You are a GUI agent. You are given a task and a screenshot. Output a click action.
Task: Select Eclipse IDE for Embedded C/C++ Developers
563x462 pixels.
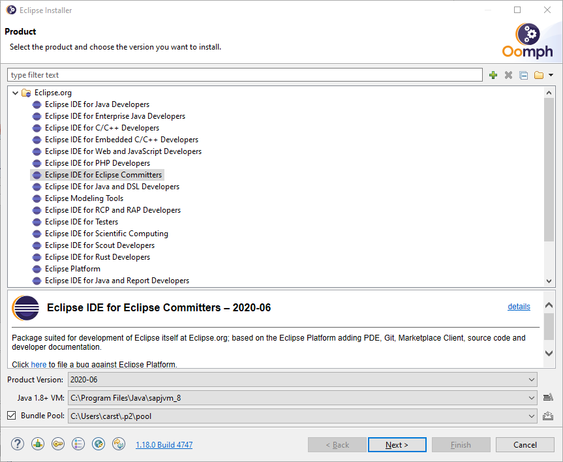tap(122, 140)
